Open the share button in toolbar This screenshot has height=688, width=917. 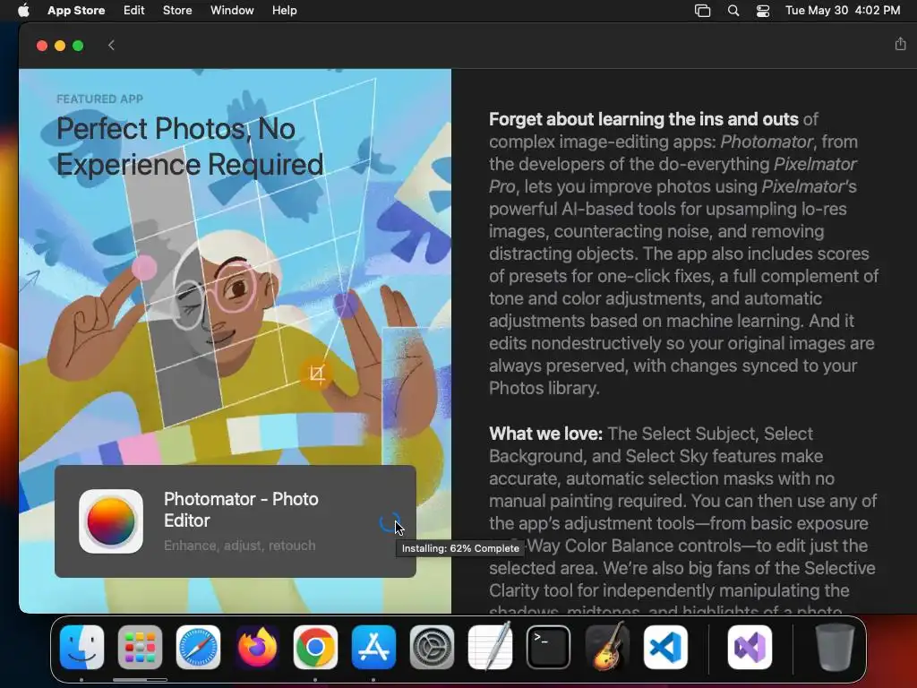pyautogui.click(x=900, y=44)
